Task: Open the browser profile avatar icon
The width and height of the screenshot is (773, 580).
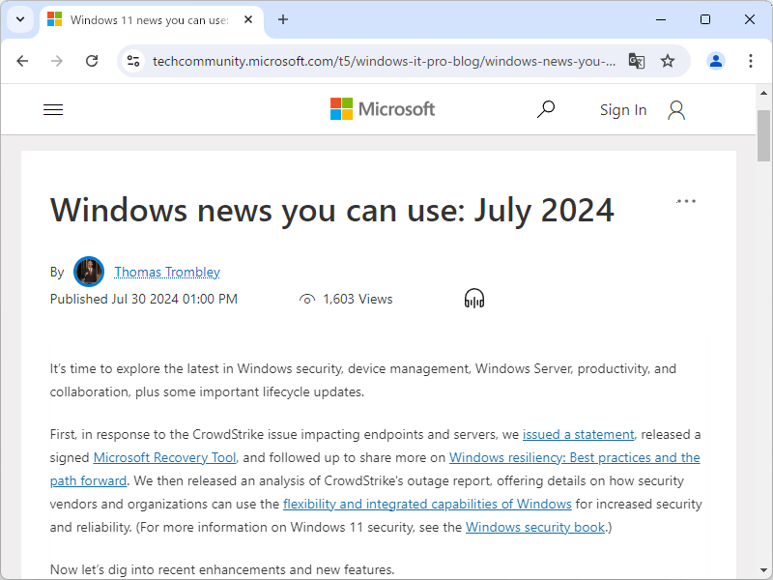Action: tap(715, 60)
